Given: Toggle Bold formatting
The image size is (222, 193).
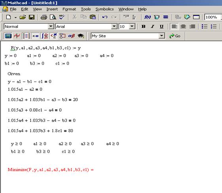Looking at the screenshot, I should click(143, 26).
